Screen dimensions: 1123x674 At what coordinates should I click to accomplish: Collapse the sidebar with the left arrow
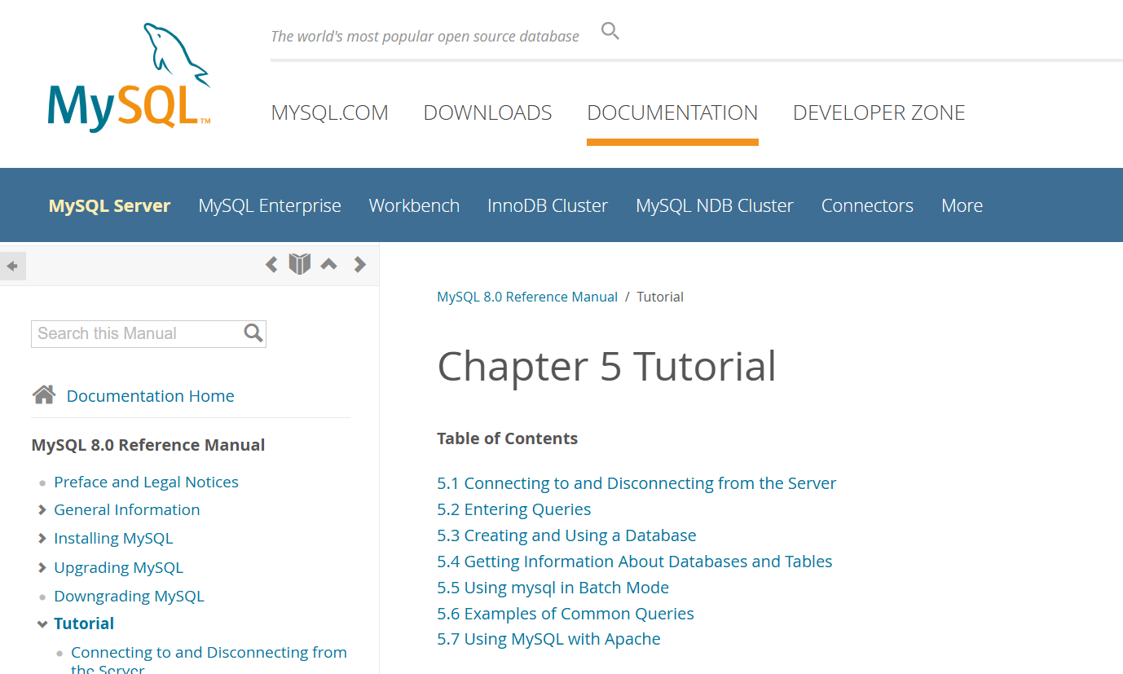click(13, 266)
